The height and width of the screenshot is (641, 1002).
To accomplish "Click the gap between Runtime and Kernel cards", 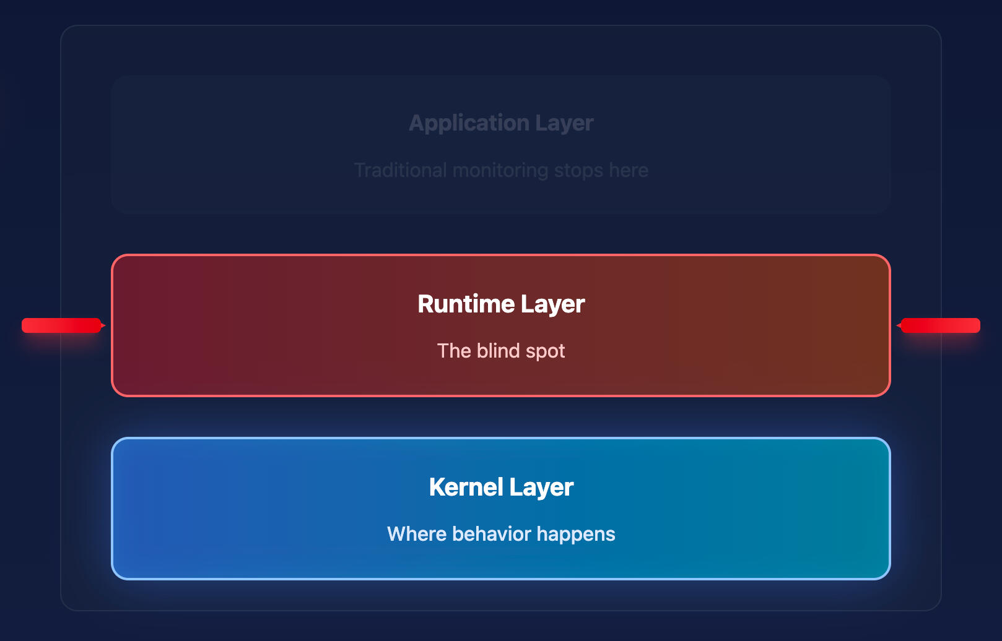I will (x=501, y=417).
